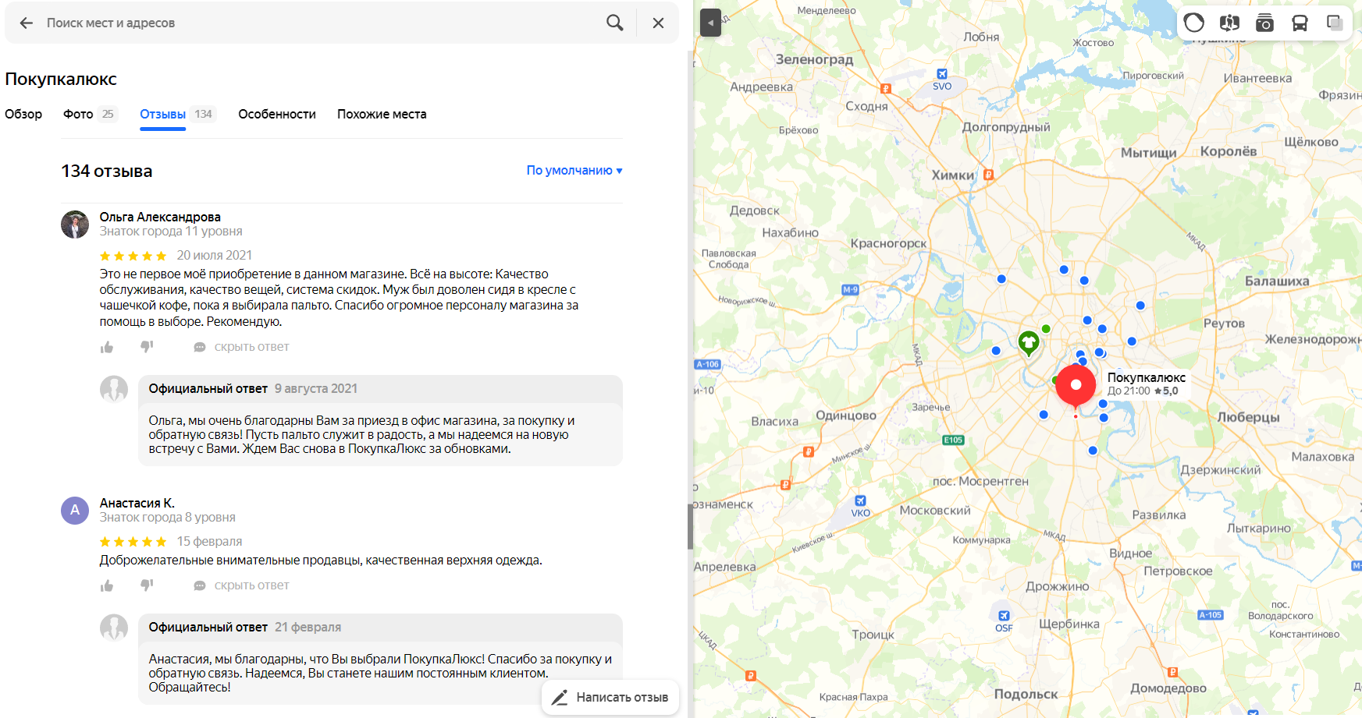Click the Покупкалюкс title in the panel

(x=61, y=80)
